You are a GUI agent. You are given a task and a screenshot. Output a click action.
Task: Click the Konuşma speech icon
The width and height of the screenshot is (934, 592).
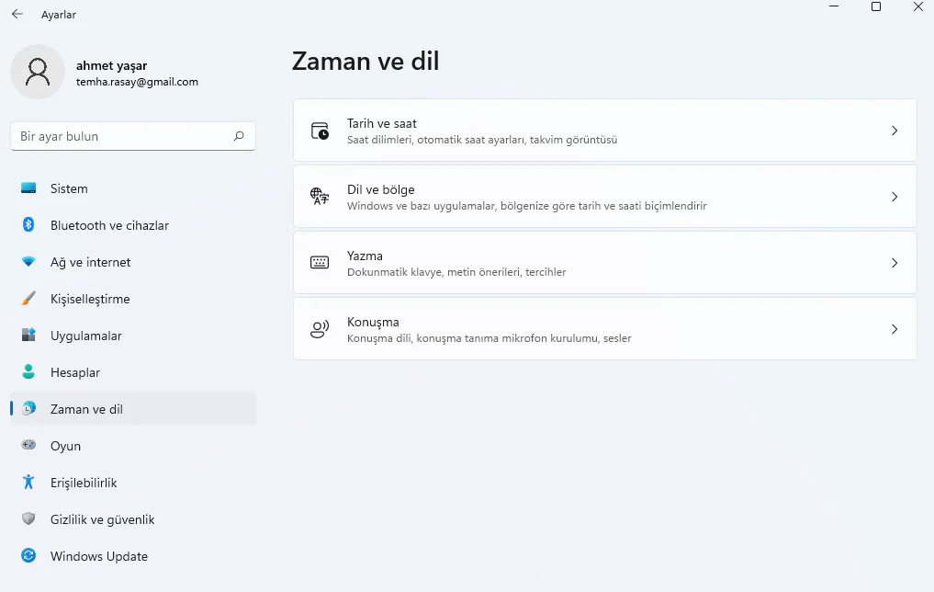(x=319, y=328)
